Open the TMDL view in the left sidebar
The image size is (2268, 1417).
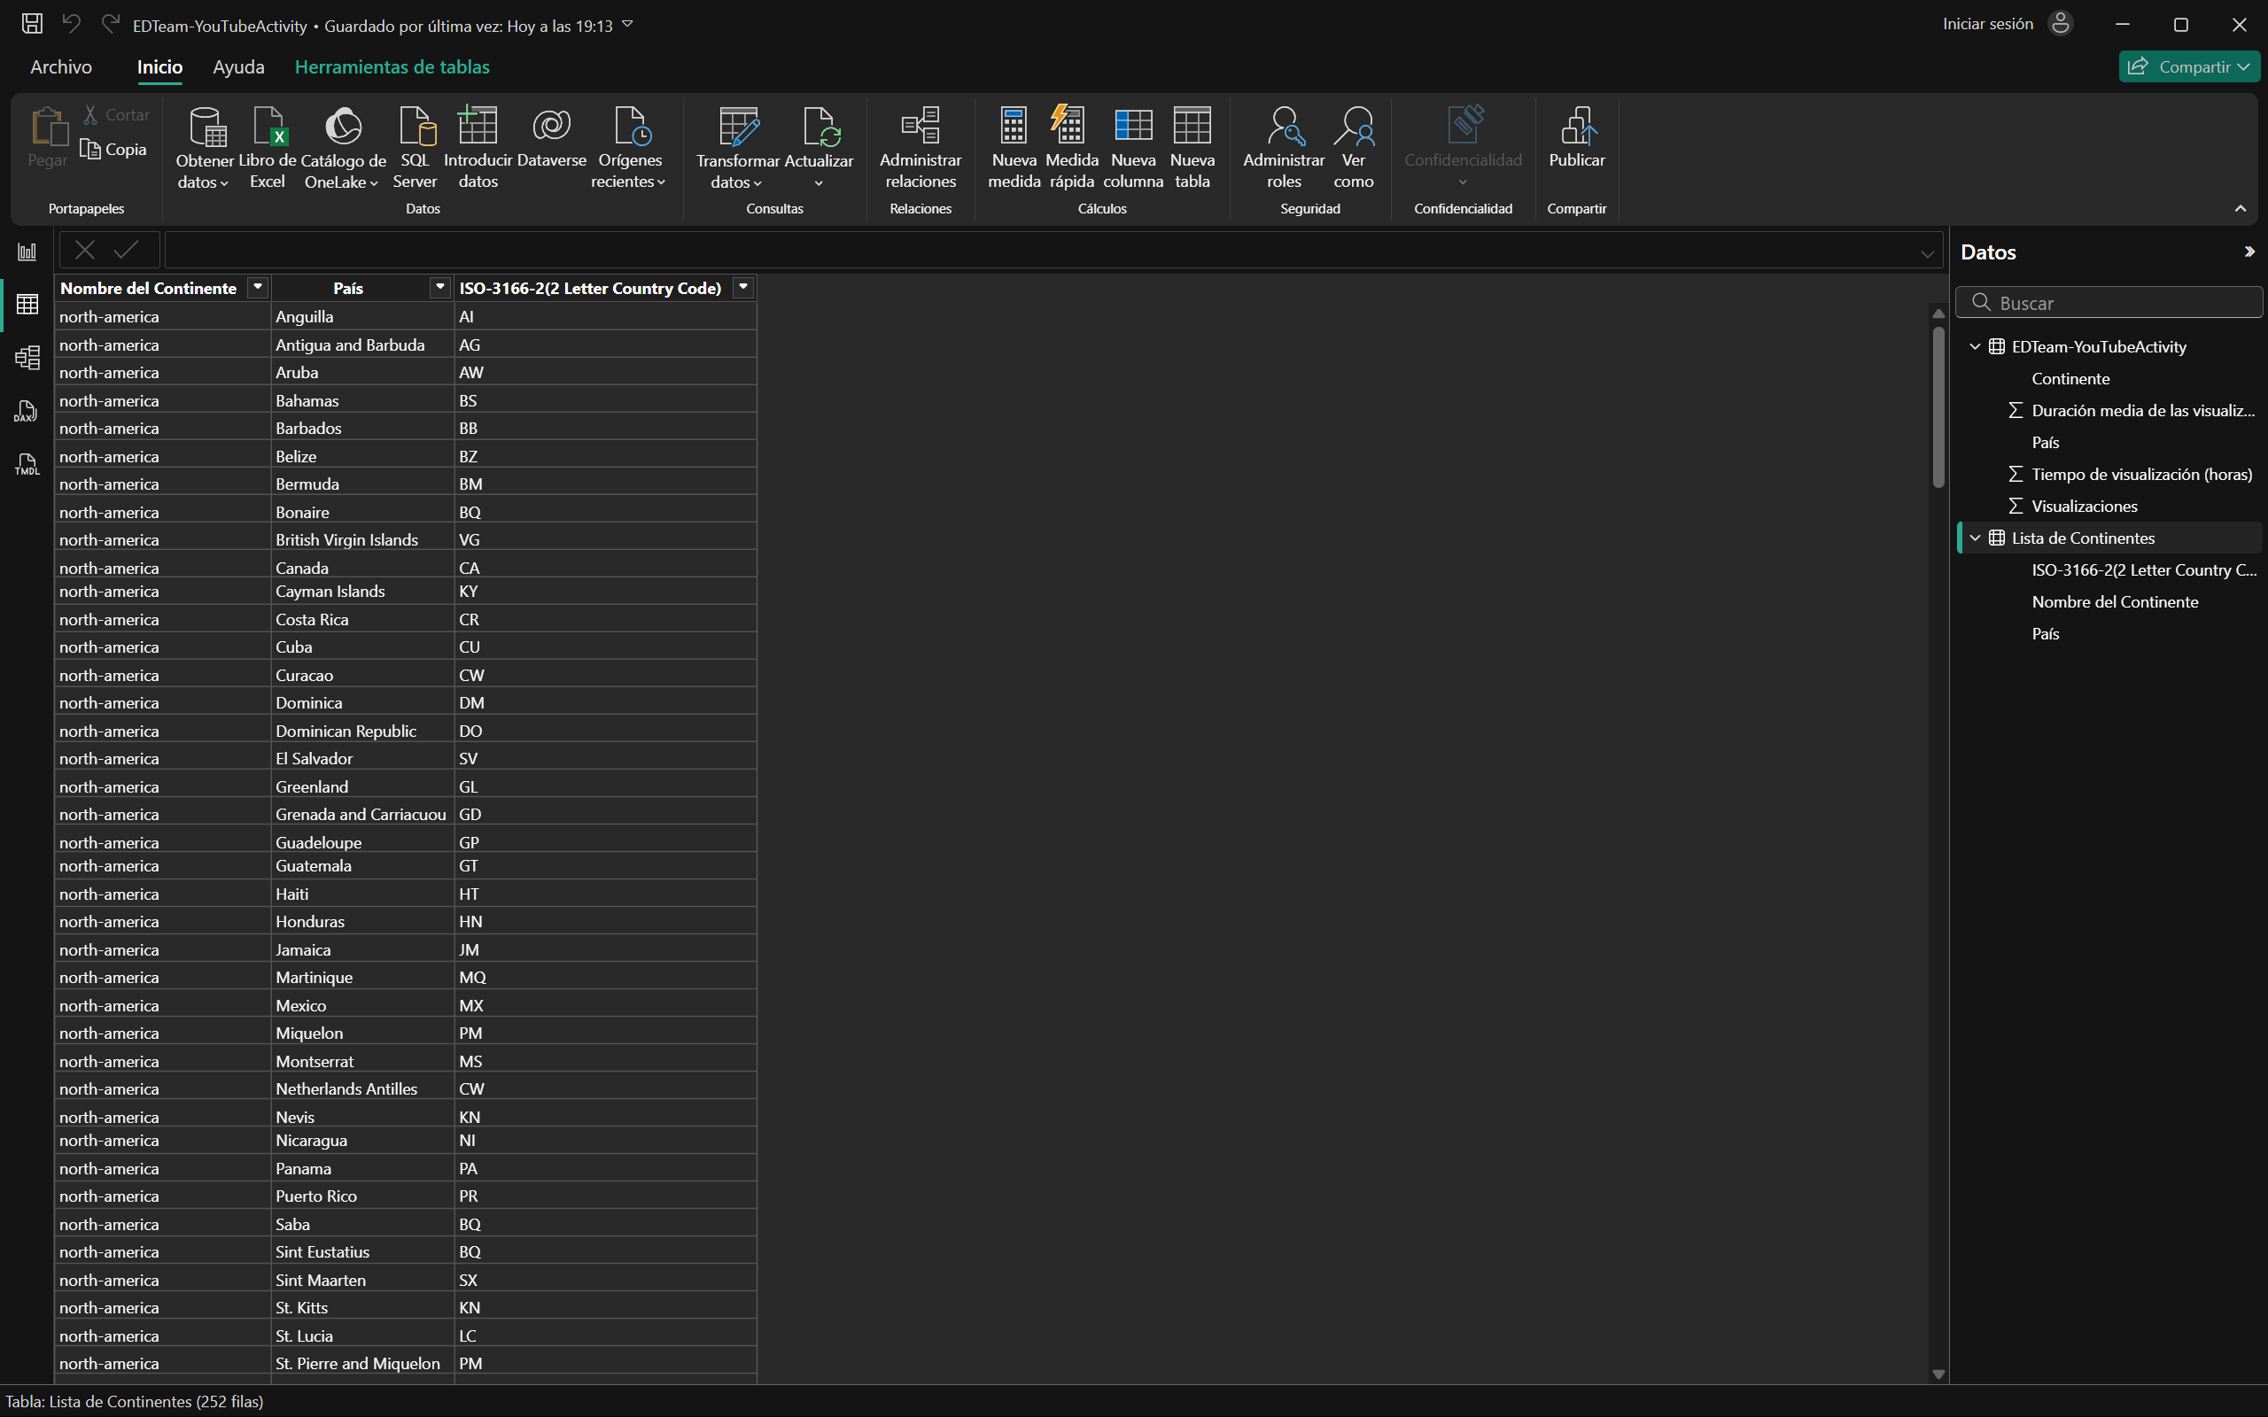[x=27, y=464]
